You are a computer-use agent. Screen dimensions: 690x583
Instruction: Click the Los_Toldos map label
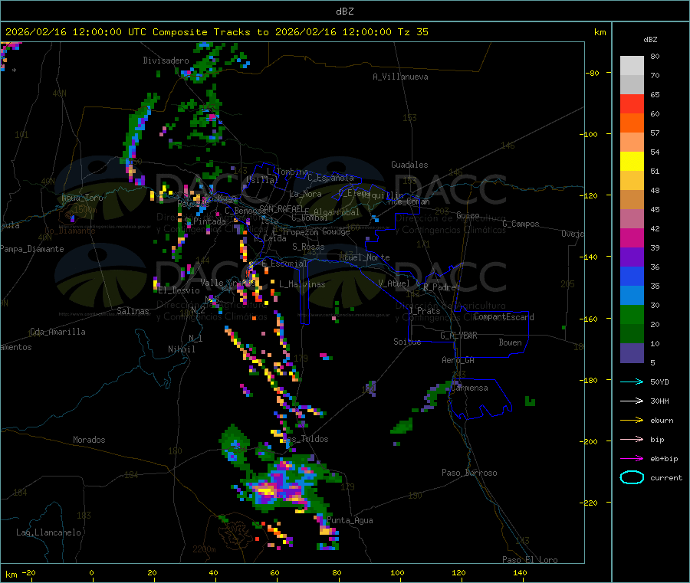pyautogui.click(x=306, y=439)
